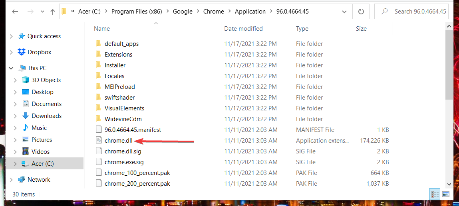Image resolution: width=459 pixels, height=206 pixels.
Task: Click the MANIFEST File type cell
Action: click(315, 130)
